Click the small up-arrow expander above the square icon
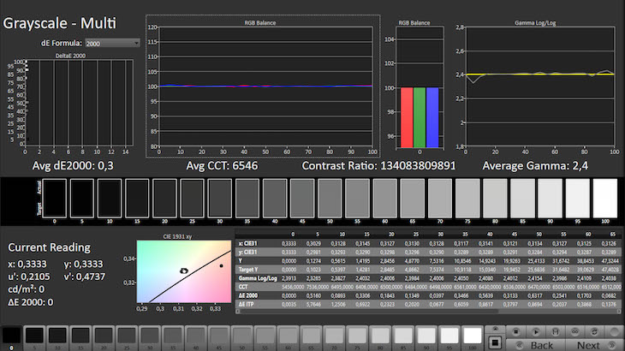Image resolution: width=625 pixels, height=351 pixels. [495, 329]
